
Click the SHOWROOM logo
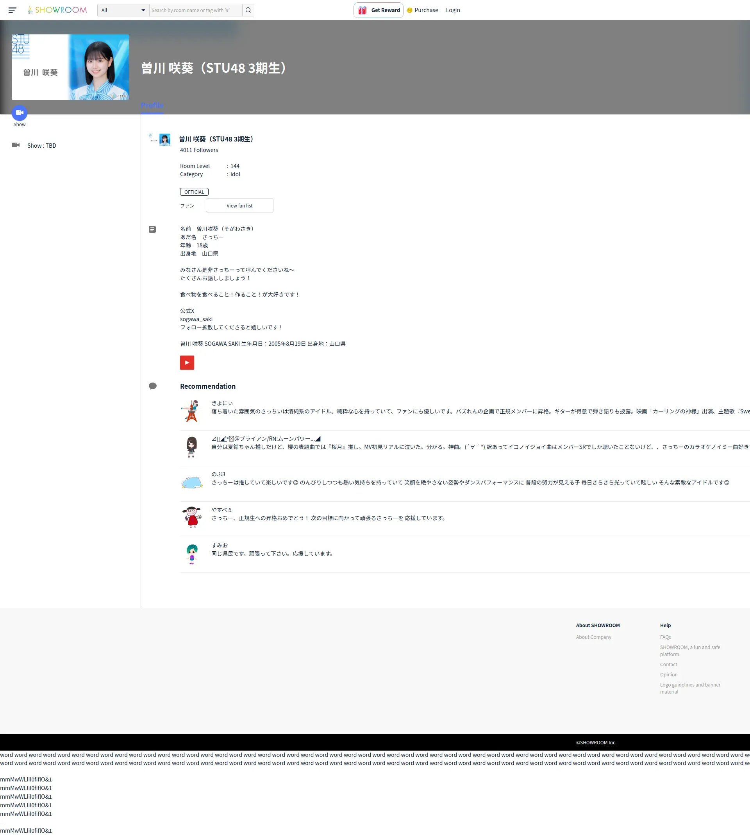click(x=57, y=10)
